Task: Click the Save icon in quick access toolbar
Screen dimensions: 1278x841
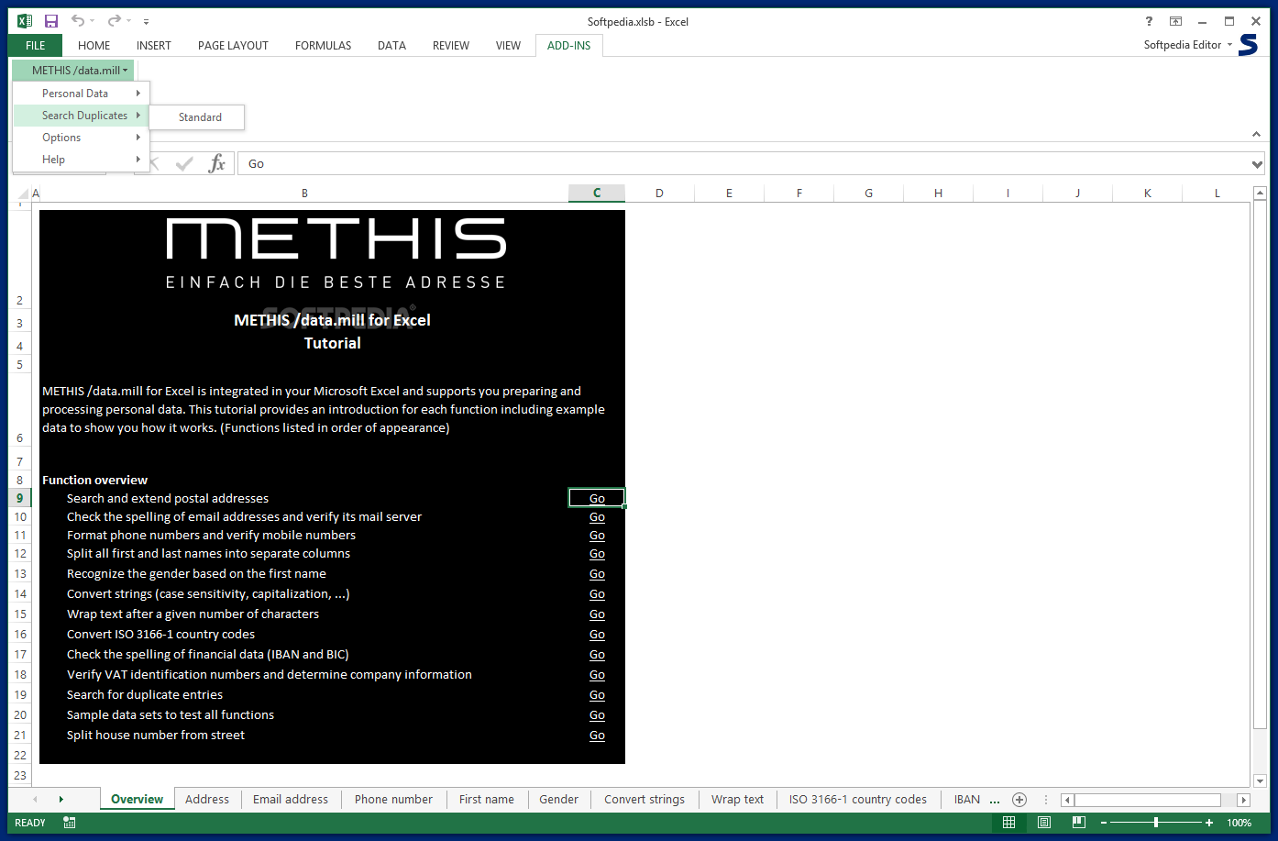Action: pyautogui.click(x=51, y=21)
